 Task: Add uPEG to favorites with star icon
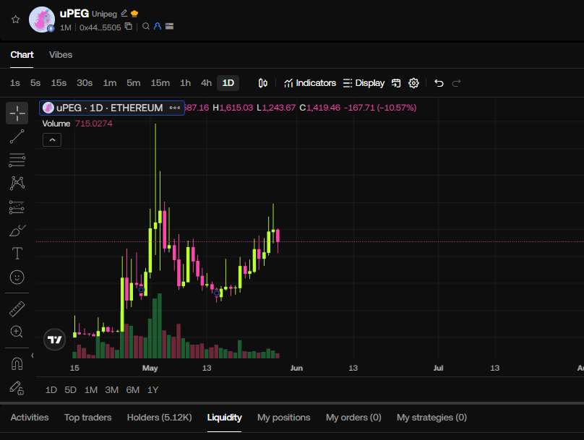[x=15, y=20]
